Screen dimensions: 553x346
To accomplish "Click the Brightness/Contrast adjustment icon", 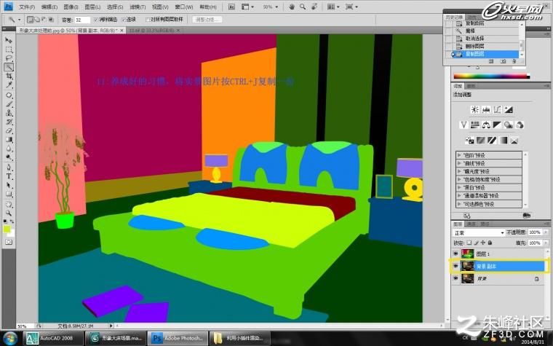I will (x=475, y=109).
